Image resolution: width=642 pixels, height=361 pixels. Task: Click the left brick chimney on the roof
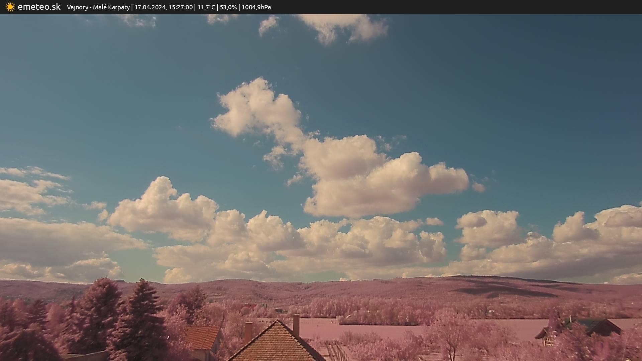[248, 332]
